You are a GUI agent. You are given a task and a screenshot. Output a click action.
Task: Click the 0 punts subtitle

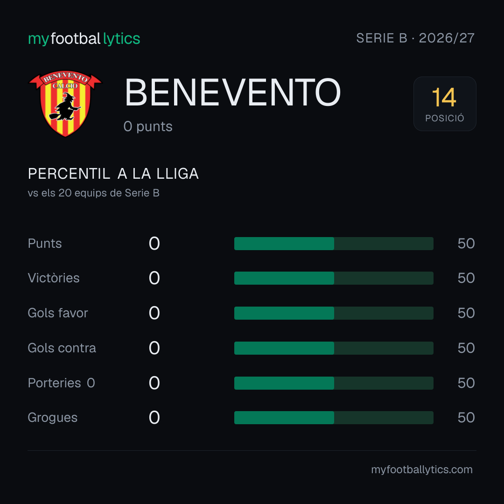148,126
